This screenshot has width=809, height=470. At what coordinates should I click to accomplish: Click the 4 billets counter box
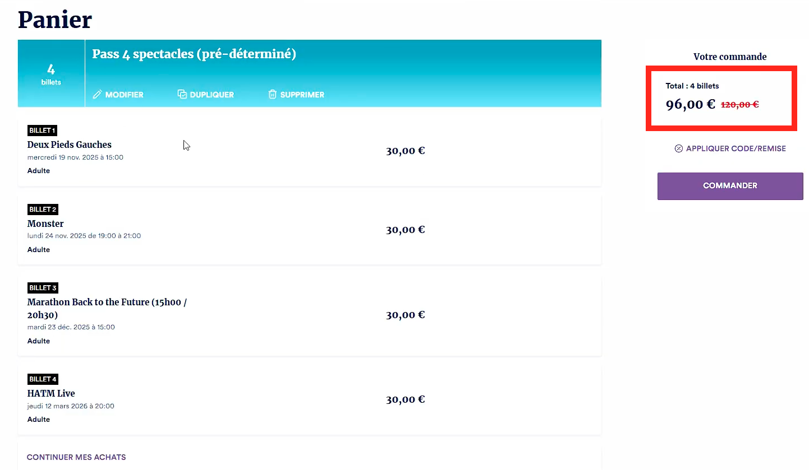pos(51,74)
